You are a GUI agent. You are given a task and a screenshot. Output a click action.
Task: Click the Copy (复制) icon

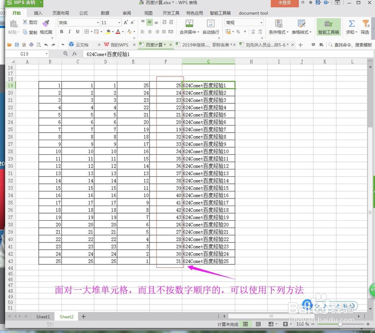click(x=25, y=32)
